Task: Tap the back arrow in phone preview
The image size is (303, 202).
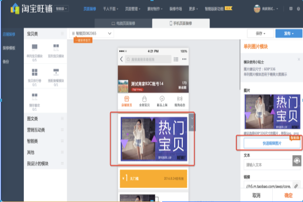Action: click(121, 59)
